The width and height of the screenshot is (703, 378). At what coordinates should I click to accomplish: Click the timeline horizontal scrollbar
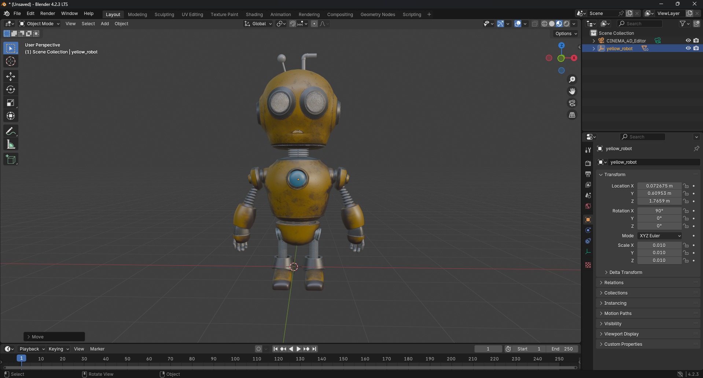290,368
